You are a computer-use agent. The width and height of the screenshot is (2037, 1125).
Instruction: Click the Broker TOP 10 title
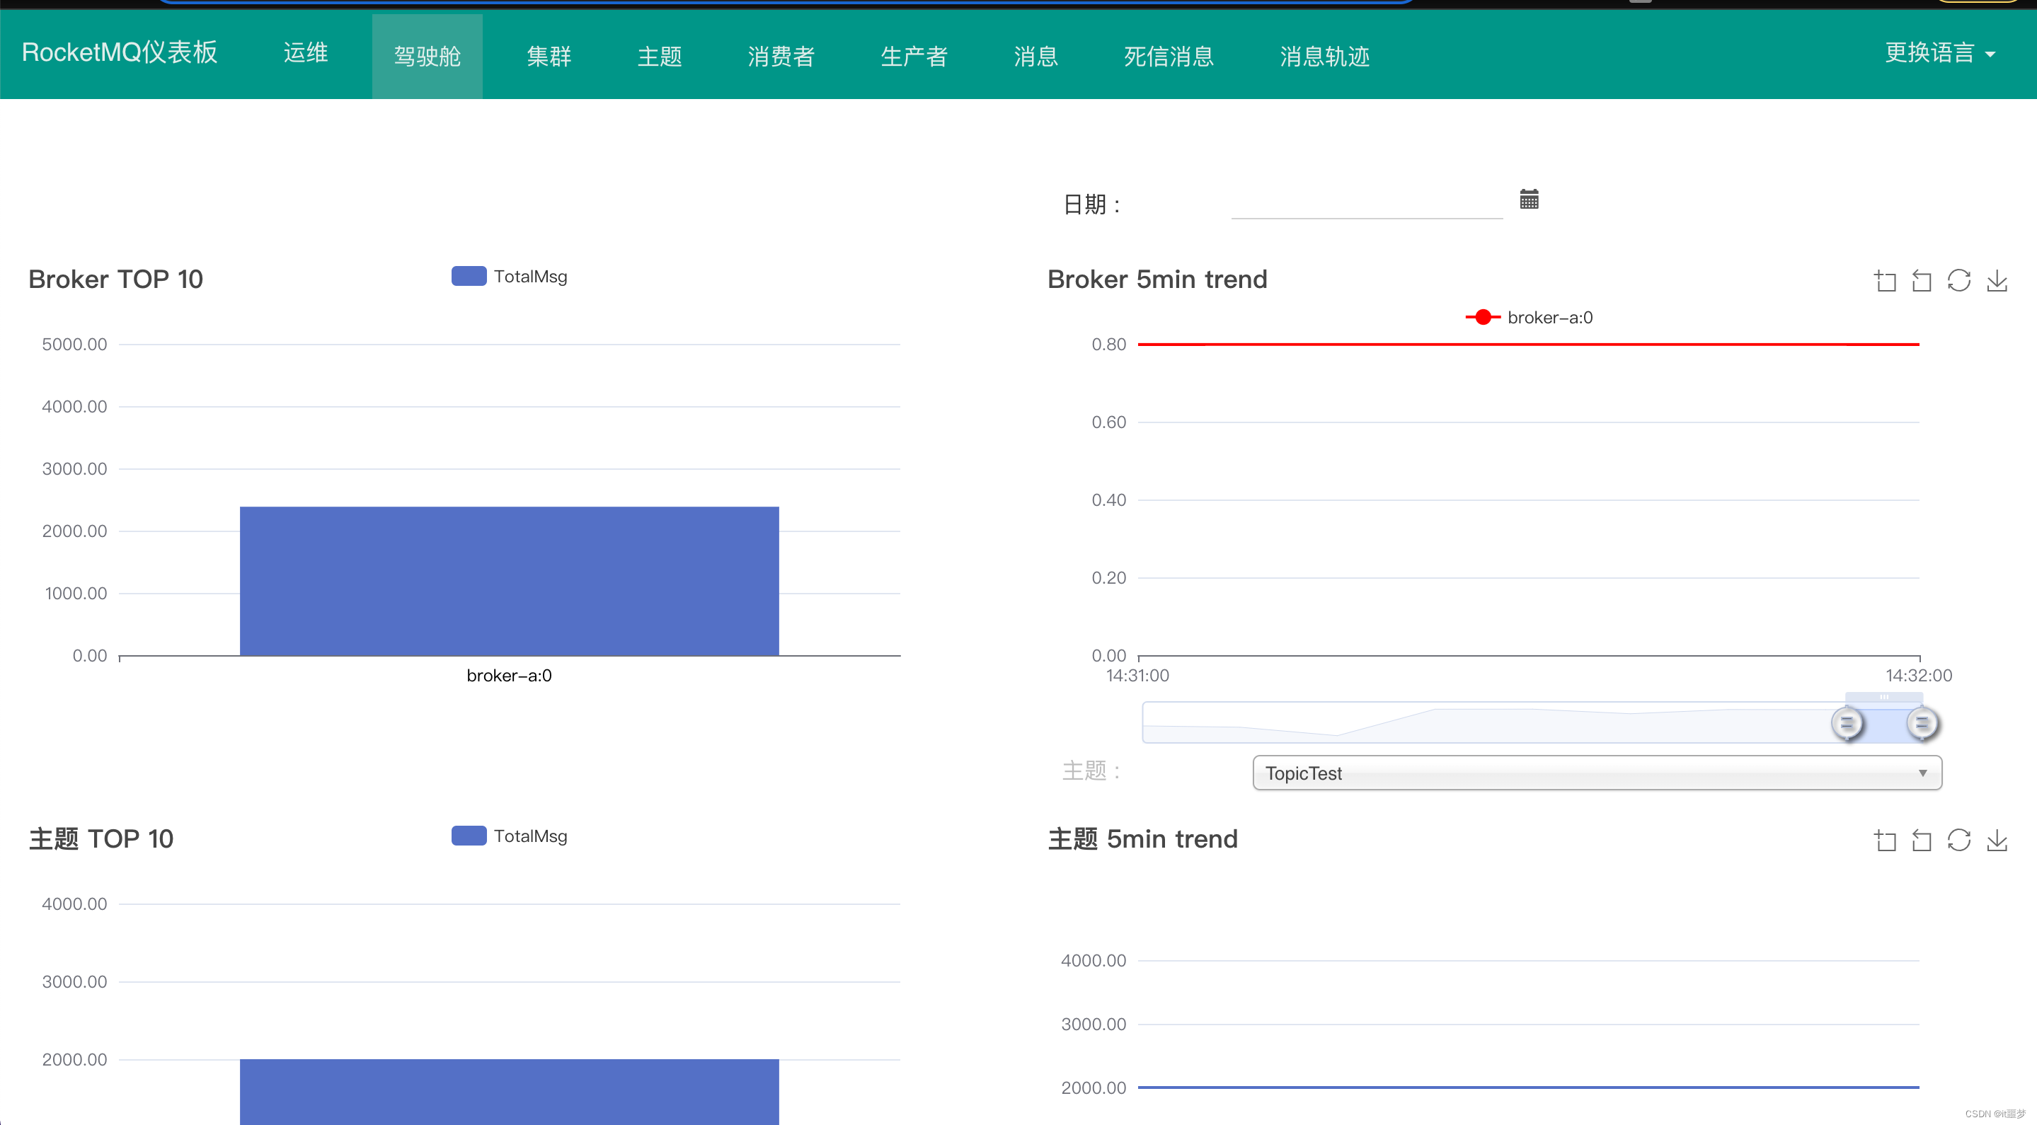pos(115,279)
